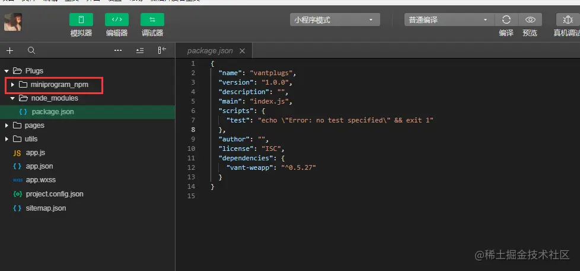Click the "description" key in code
The width and height of the screenshot is (580, 271).
244,92
